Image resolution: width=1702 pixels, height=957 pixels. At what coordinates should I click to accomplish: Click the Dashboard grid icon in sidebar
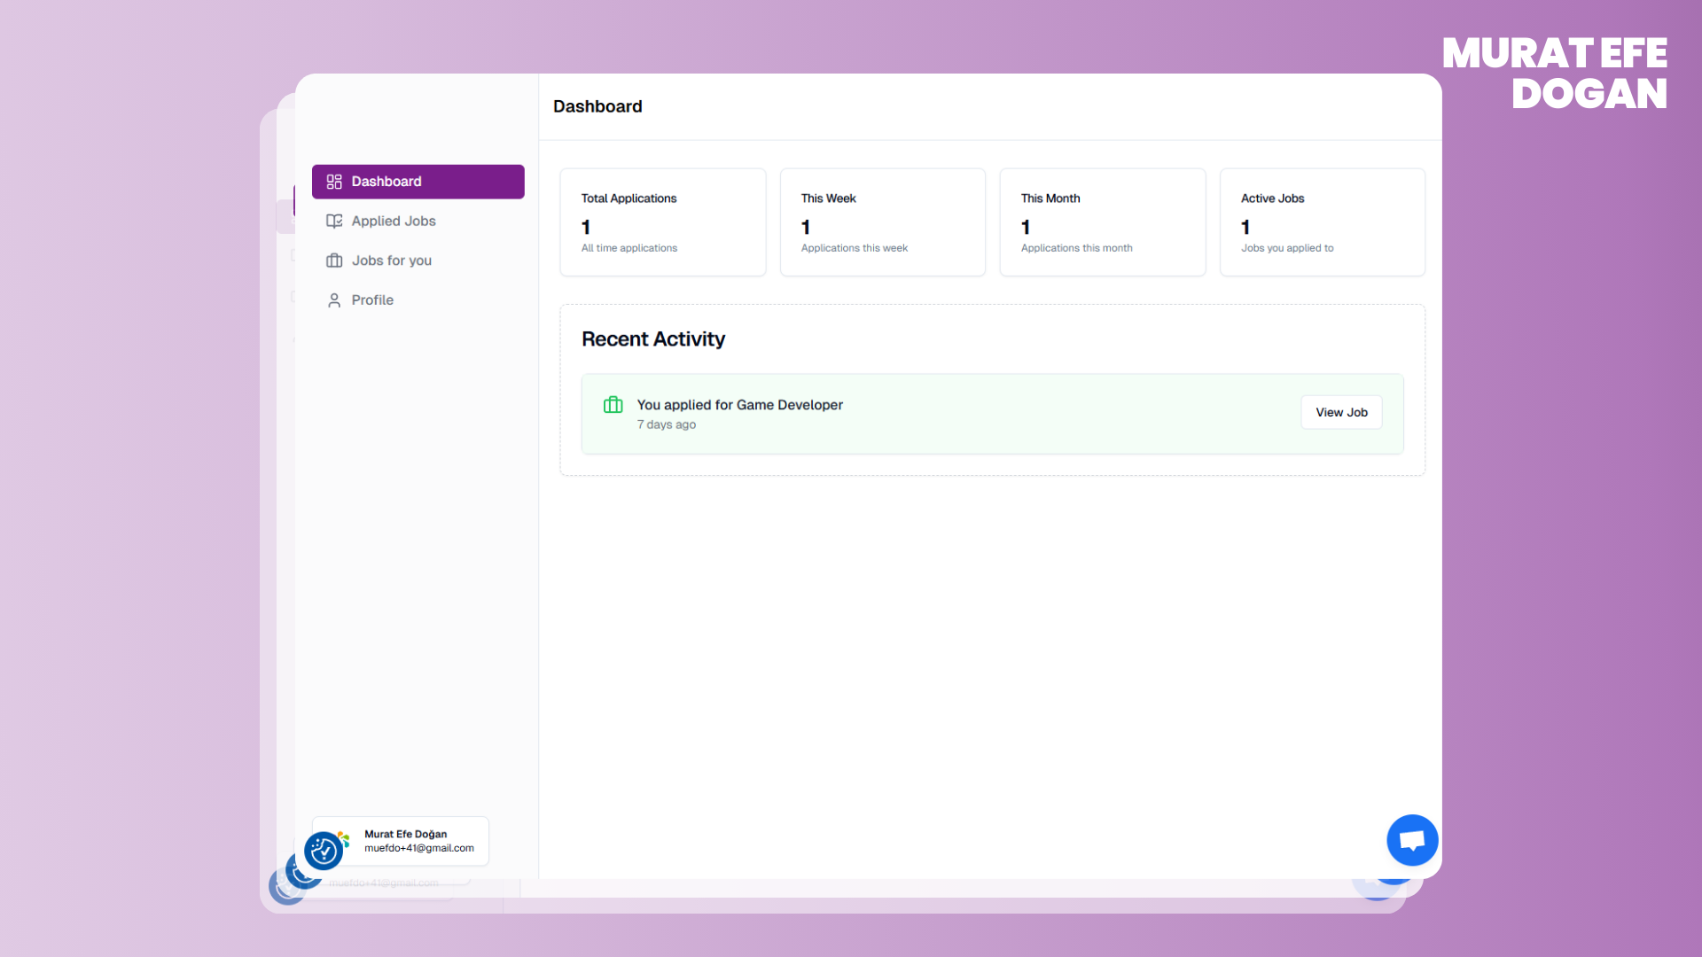[x=334, y=182]
